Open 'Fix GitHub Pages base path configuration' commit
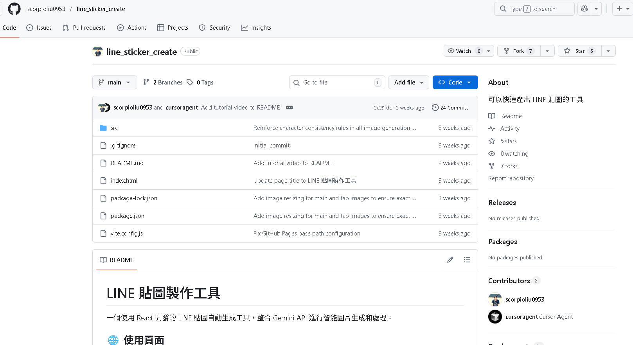Screen dimensions: 633x345 [x=307, y=234]
